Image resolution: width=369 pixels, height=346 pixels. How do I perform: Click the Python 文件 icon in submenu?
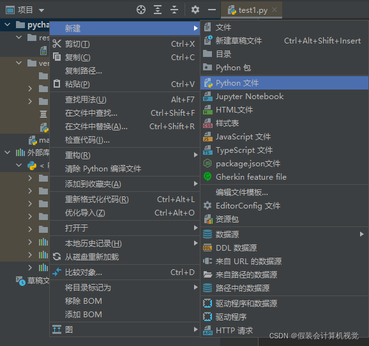tap(208, 83)
